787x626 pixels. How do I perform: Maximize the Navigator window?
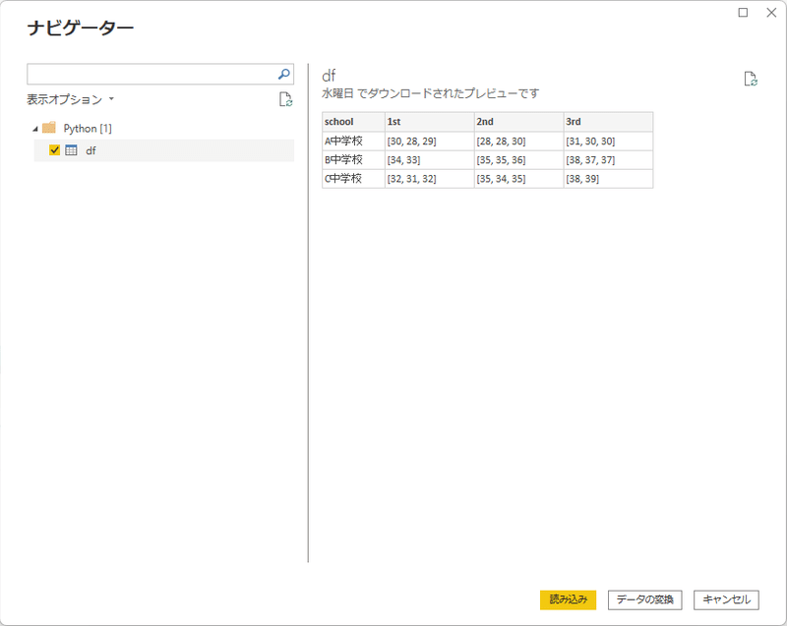[x=743, y=13]
